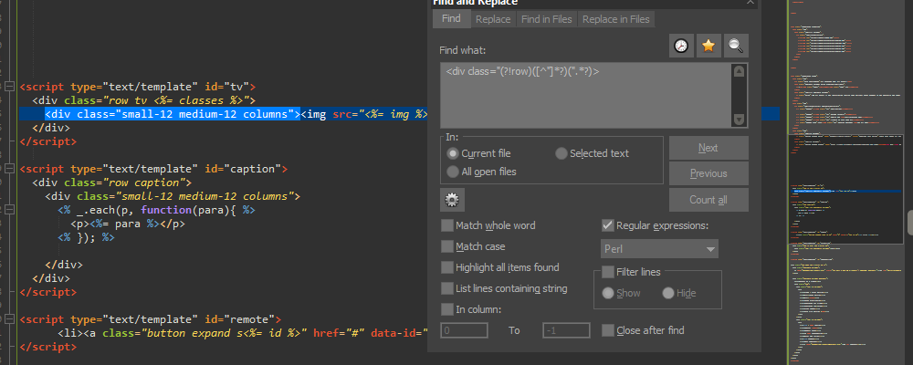Click the button expand anchor code line

pos(243,333)
